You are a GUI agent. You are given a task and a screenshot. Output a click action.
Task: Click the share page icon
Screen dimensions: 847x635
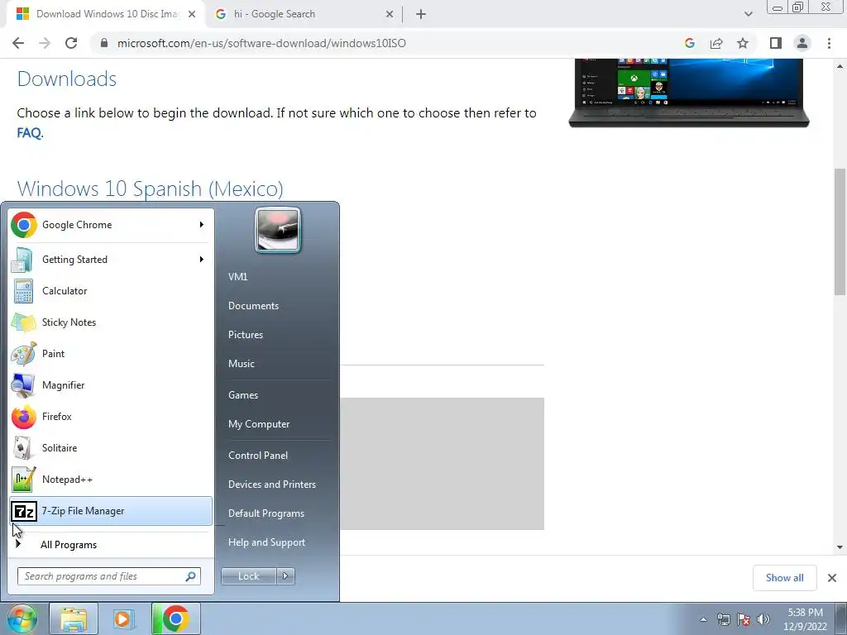716,43
